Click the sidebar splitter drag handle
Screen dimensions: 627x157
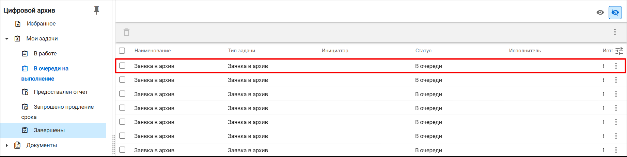(114, 144)
